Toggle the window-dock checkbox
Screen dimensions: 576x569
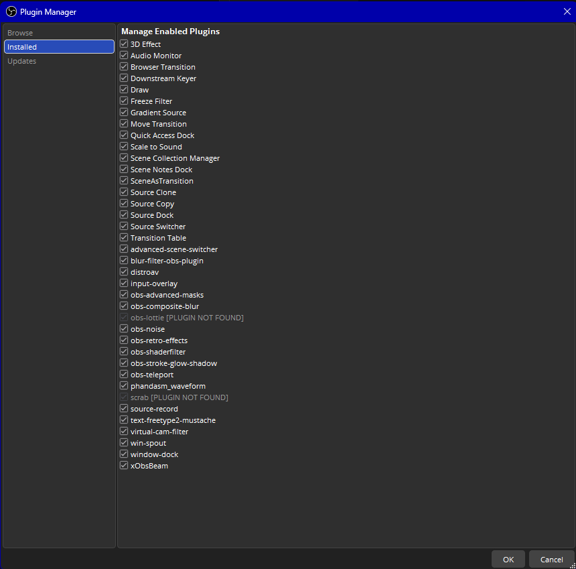pyautogui.click(x=124, y=454)
